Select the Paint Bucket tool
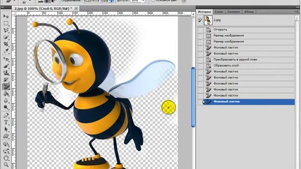This screenshot has width=301, height=169. point(6,93)
